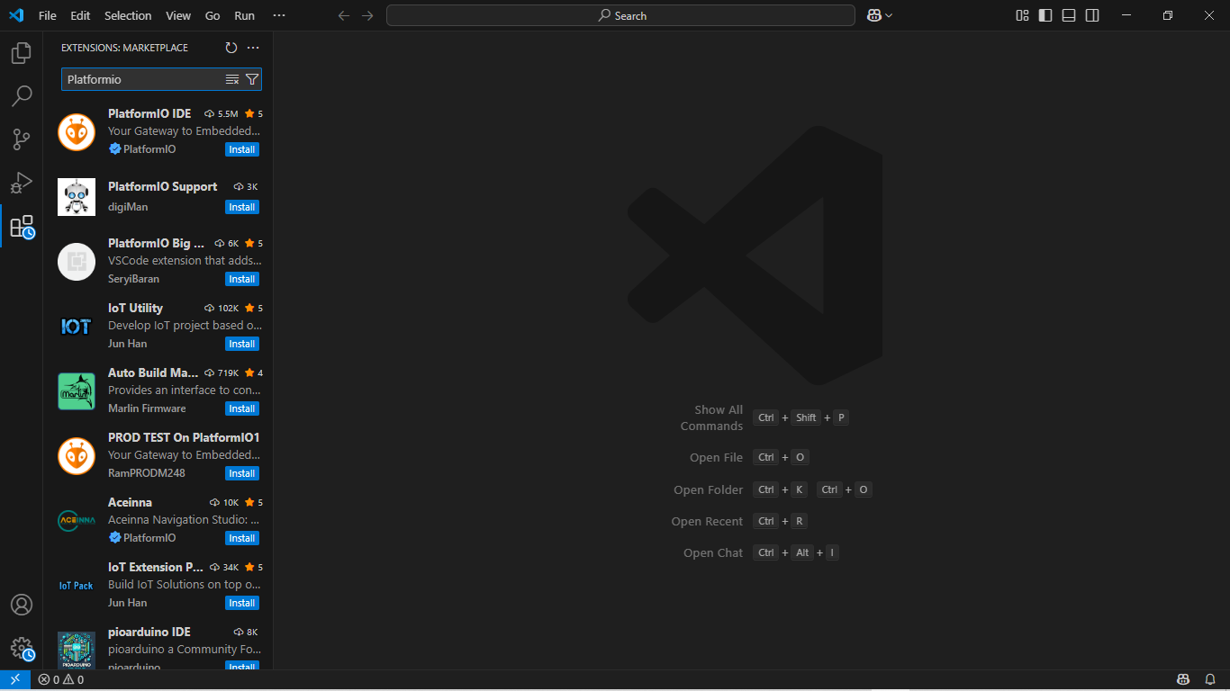Clear extensions search results
The height and width of the screenshot is (691, 1230).
pyautogui.click(x=232, y=79)
